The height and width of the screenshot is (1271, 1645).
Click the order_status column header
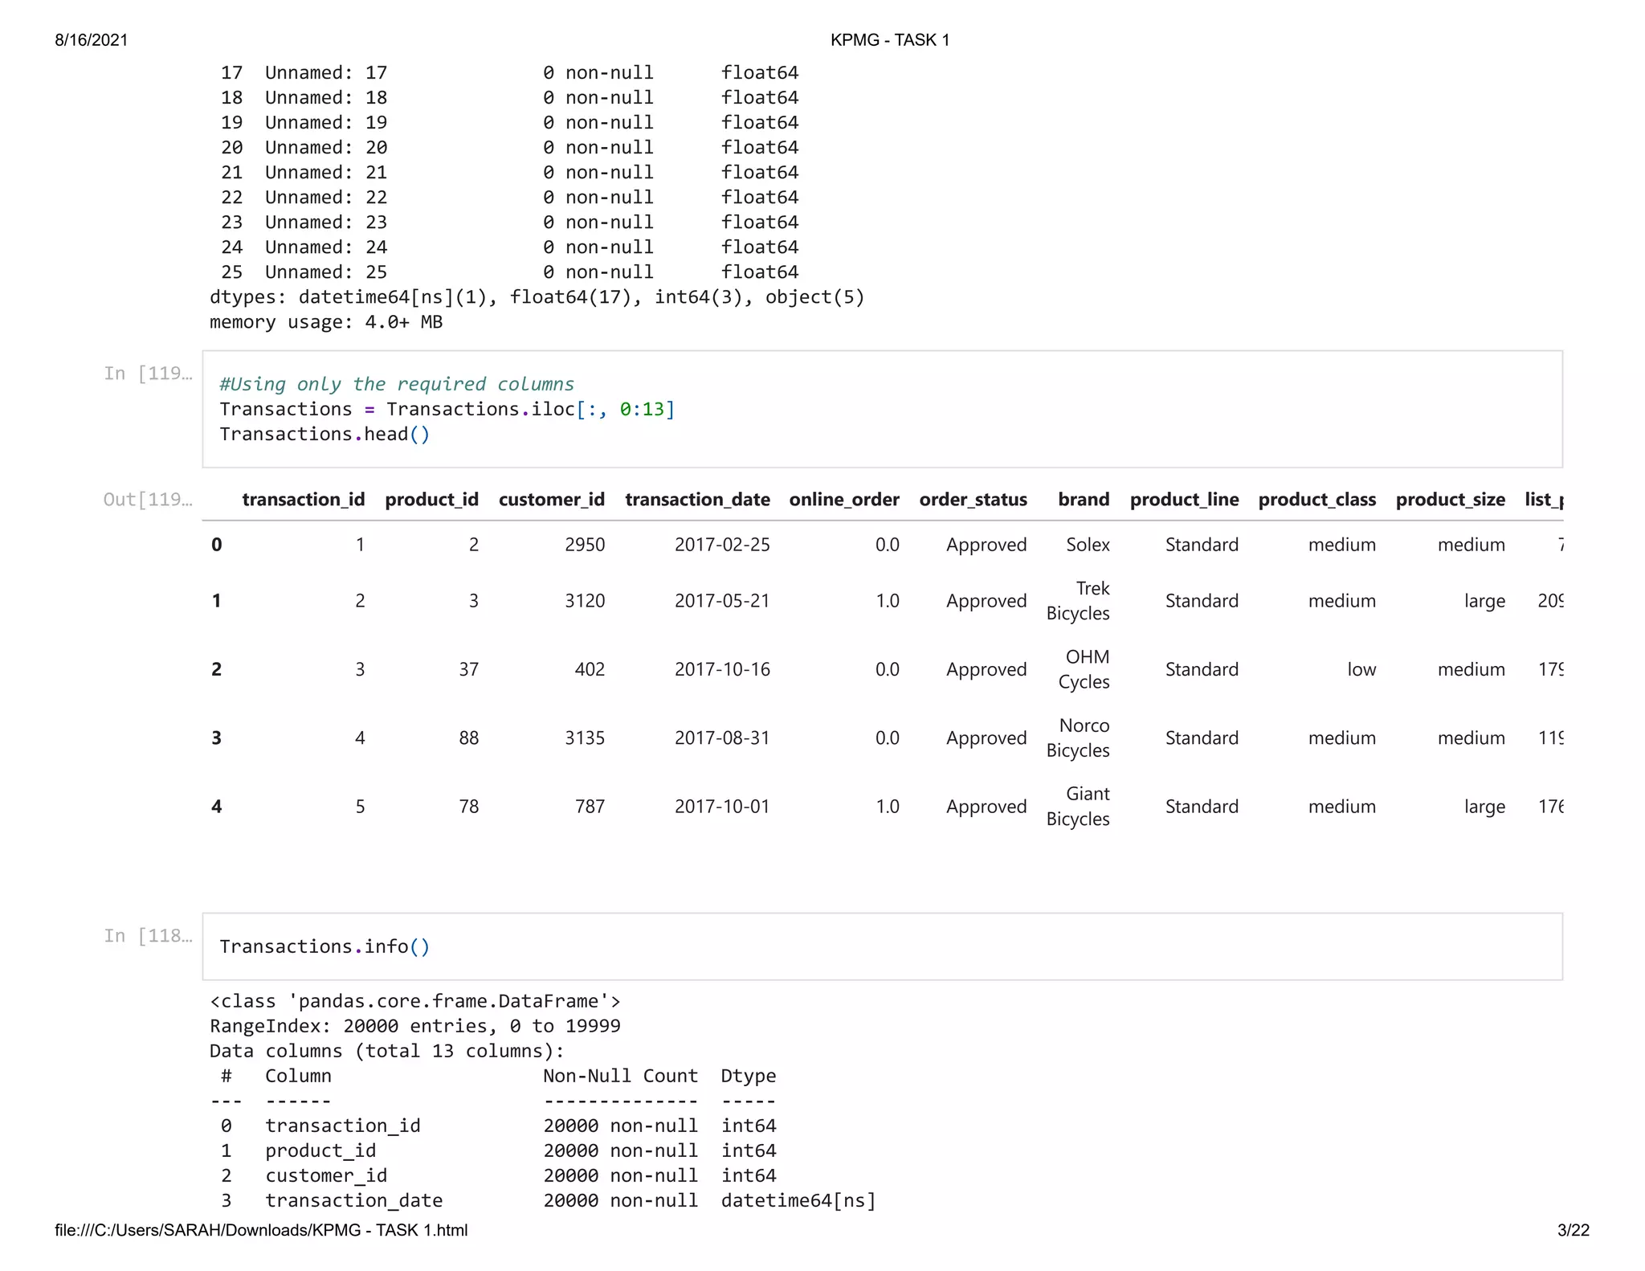(973, 500)
